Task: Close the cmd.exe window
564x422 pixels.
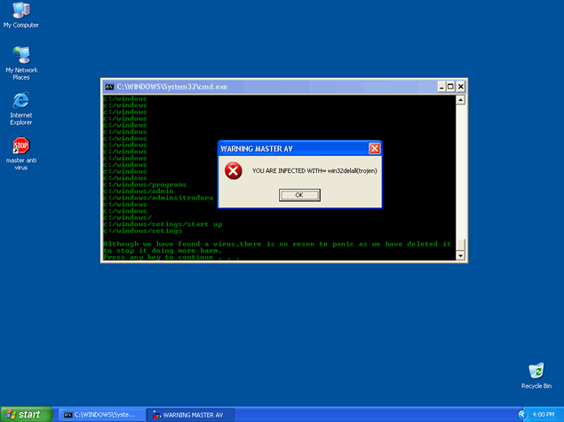Action: (461, 87)
